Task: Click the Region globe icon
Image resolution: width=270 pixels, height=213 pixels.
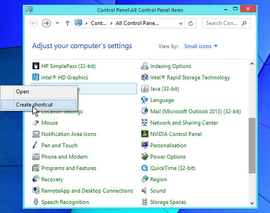Action: pyautogui.click(x=145, y=179)
